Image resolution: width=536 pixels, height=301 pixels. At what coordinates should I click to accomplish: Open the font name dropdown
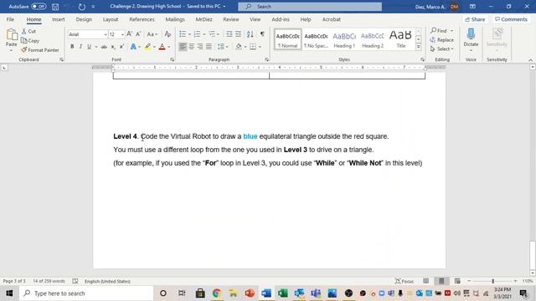click(x=106, y=34)
